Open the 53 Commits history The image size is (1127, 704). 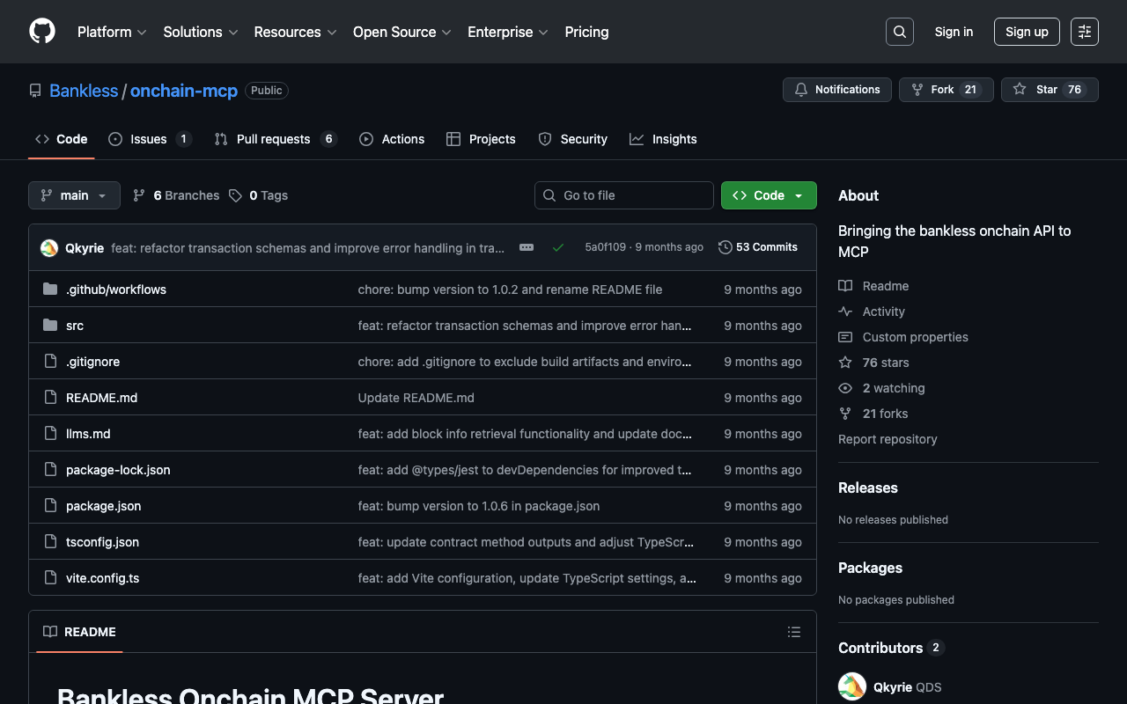coord(758,247)
